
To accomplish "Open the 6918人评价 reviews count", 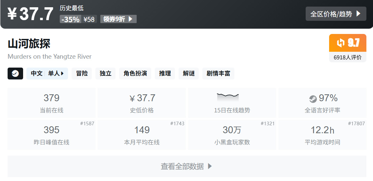I will 348,57.
